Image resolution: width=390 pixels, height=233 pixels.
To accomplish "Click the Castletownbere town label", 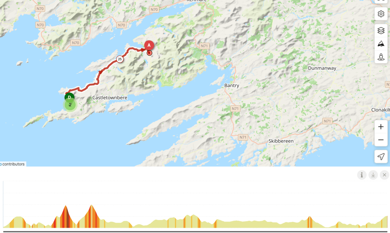I will click(110, 98).
